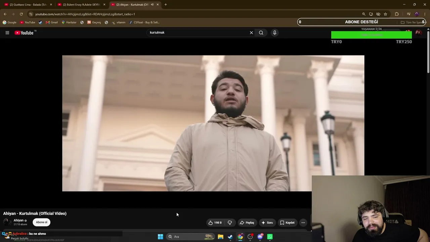Open more actions three-dot menu under video
This screenshot has height=242, width=430.
pyautogui.click(x=303, y=223)
